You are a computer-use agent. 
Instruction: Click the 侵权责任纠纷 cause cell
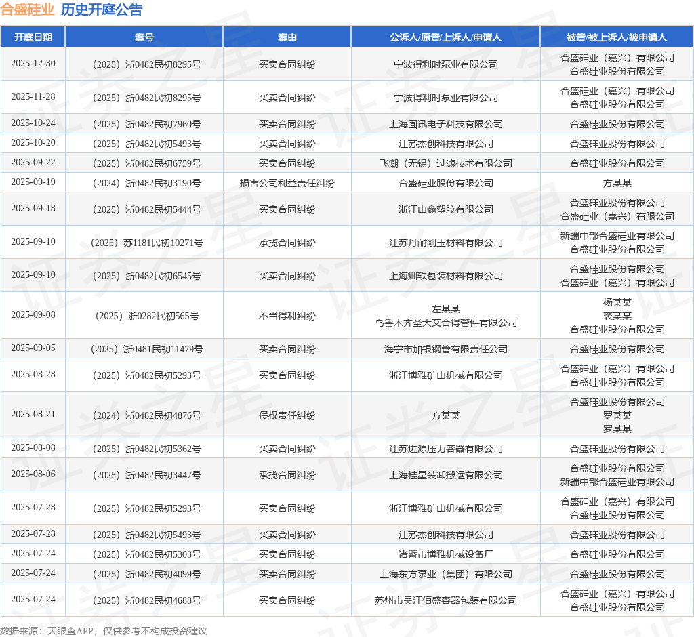click(287, 415)
